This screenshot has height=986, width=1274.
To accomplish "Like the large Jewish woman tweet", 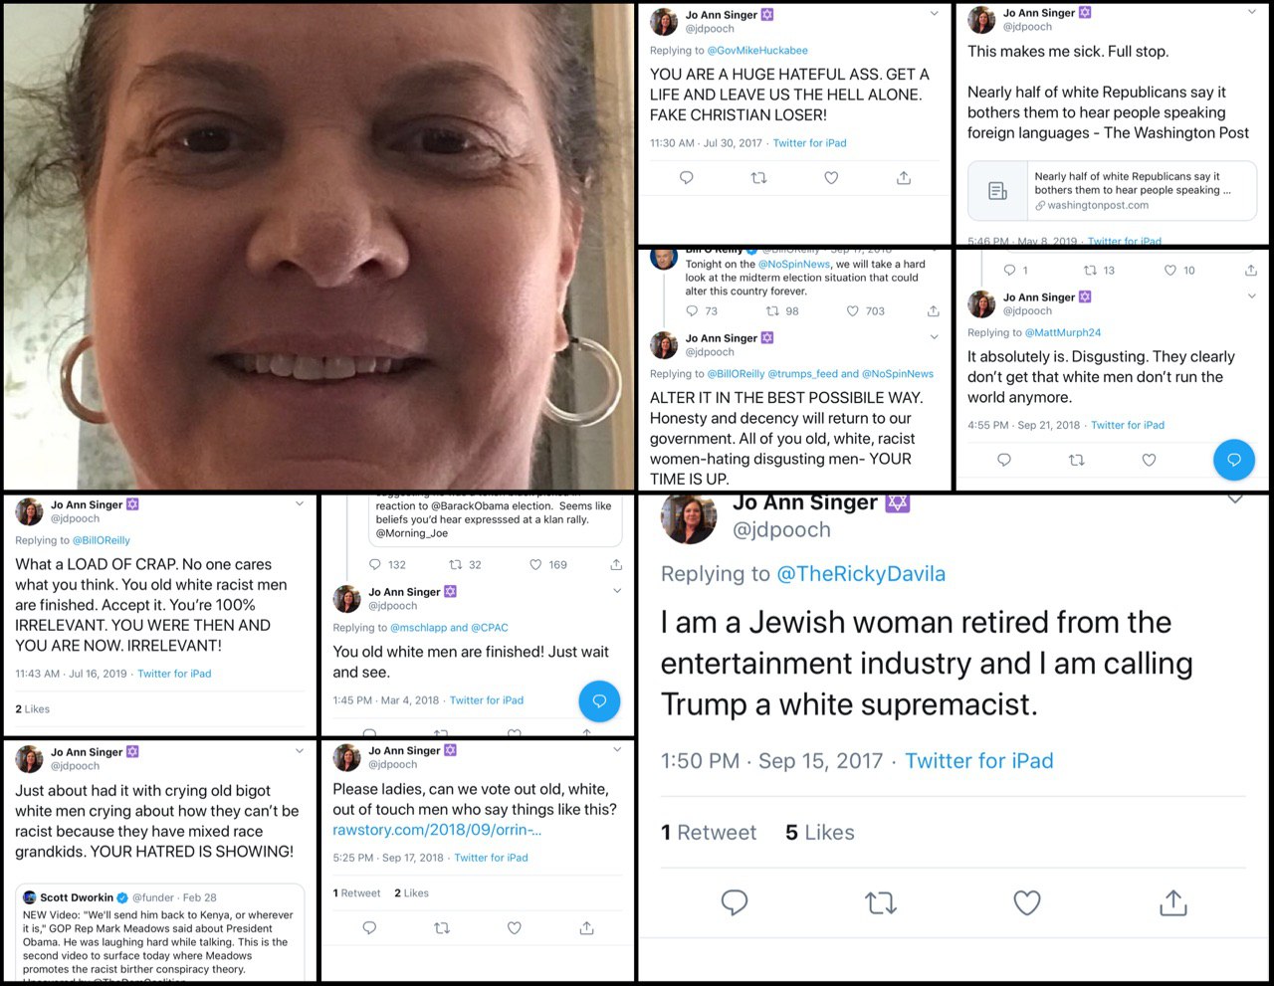I will coord(1027,902).
